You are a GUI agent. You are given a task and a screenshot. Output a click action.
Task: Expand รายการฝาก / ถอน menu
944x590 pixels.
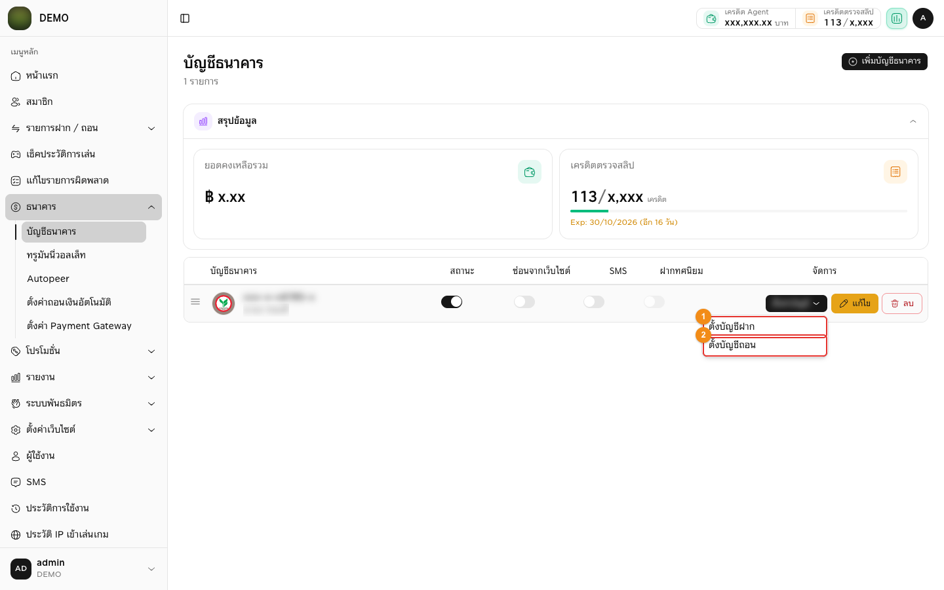83,128
